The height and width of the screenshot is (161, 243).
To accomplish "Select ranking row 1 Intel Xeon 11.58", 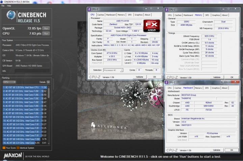I will (25, 87).
